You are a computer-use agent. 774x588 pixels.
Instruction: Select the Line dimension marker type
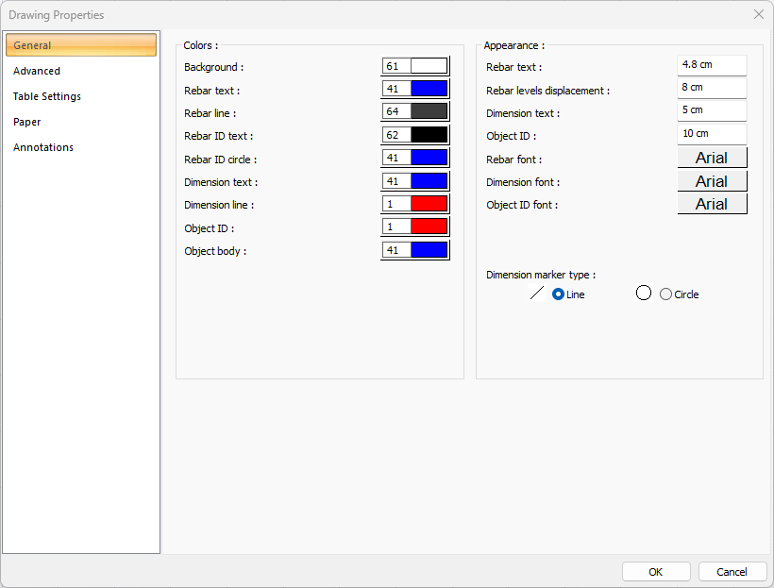click(559, 294)
